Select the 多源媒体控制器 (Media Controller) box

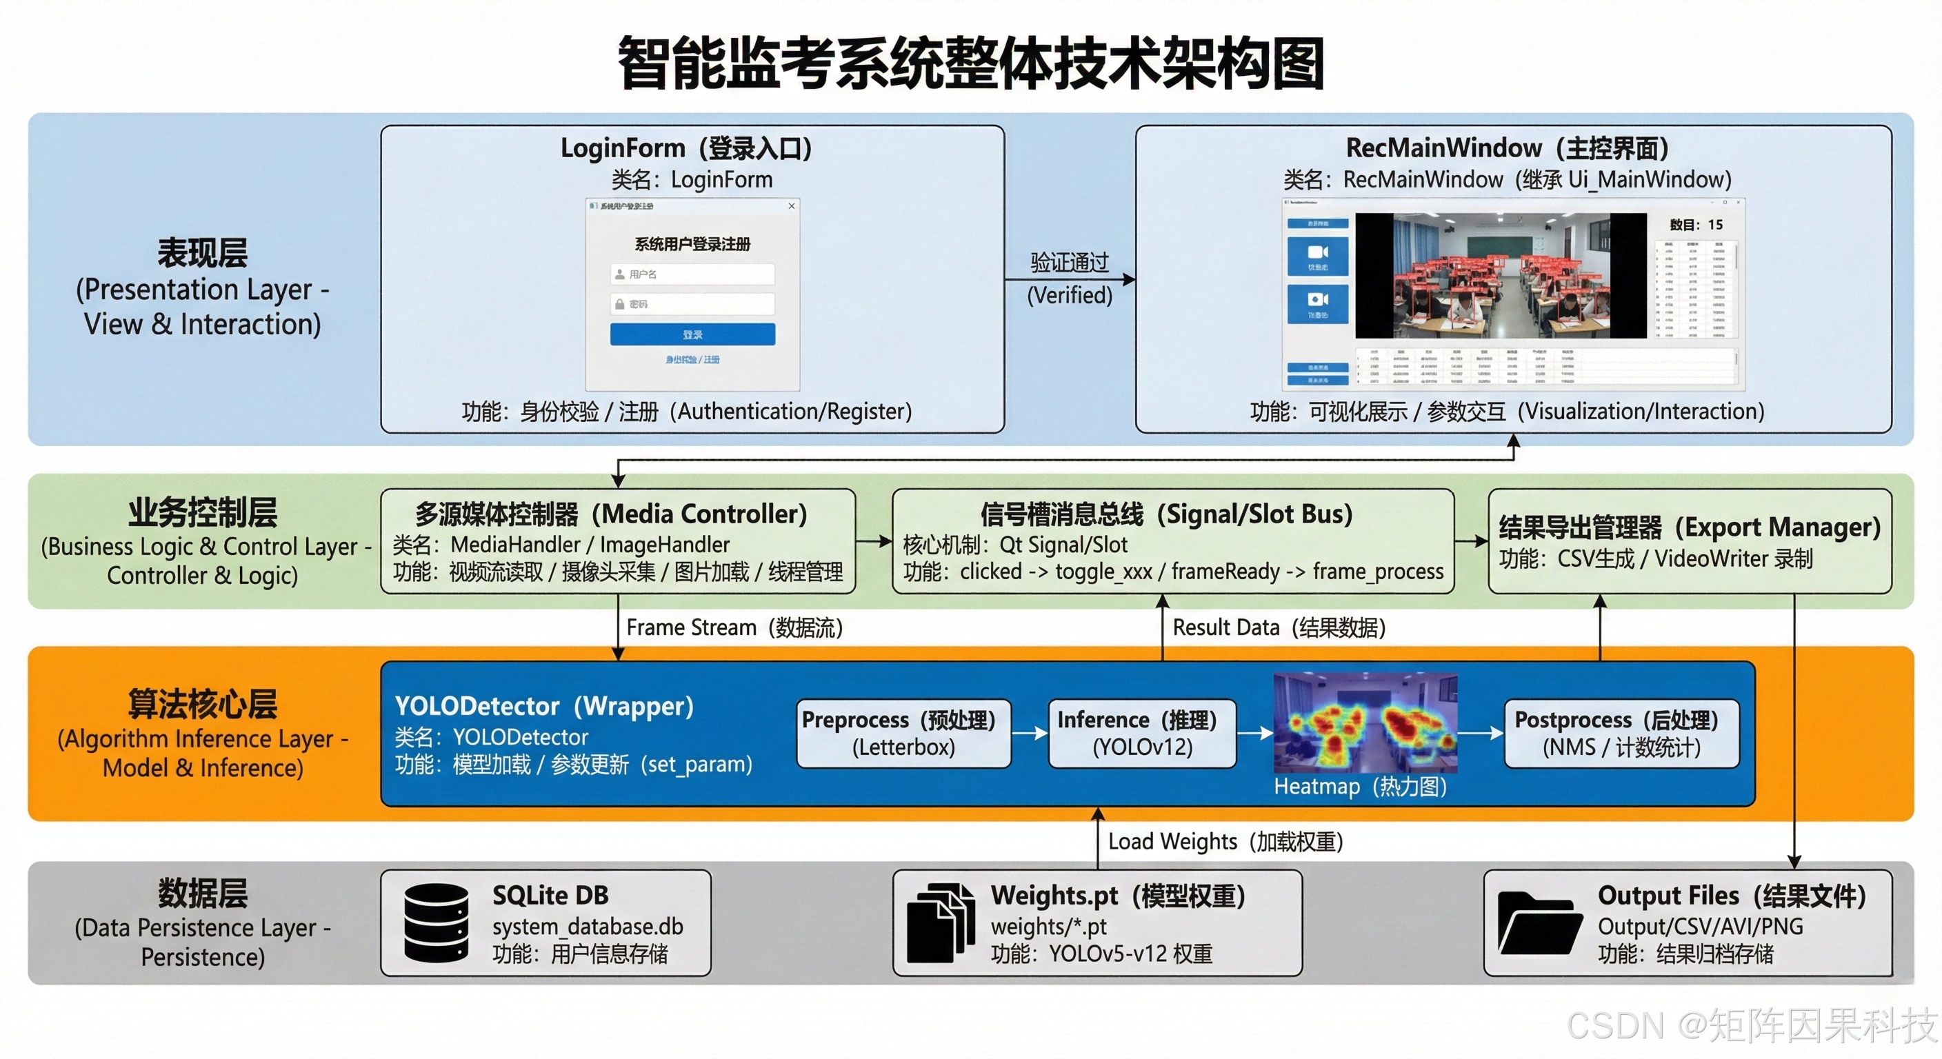tap(618, 541)
